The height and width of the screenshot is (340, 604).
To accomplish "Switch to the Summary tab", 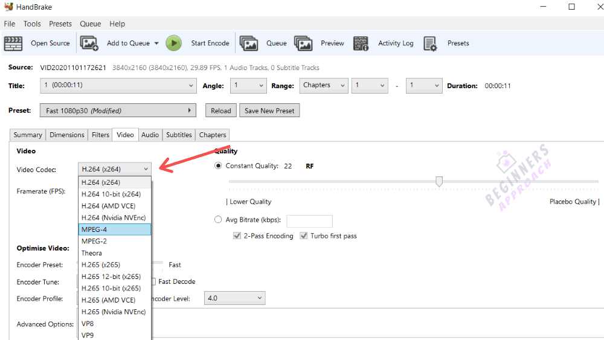I will 28,135.
